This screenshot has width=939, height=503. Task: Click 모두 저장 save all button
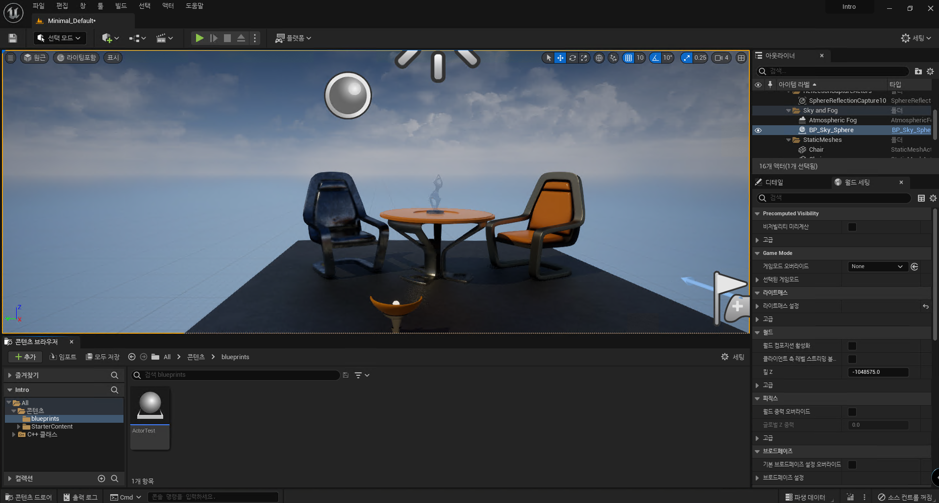(103, 357)
